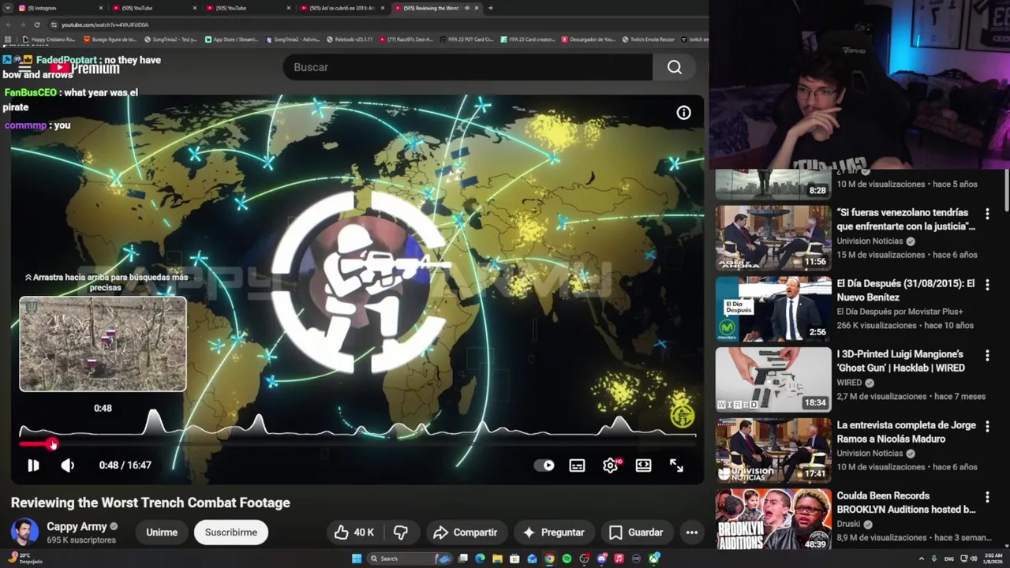
Task: Open options for El Día Después video
Action: pyautogui.click(x=987, y=285)
